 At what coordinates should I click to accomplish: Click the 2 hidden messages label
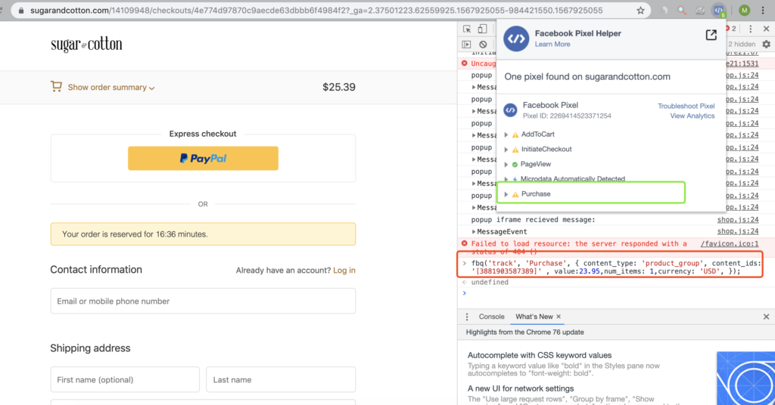tap(742, 45)
